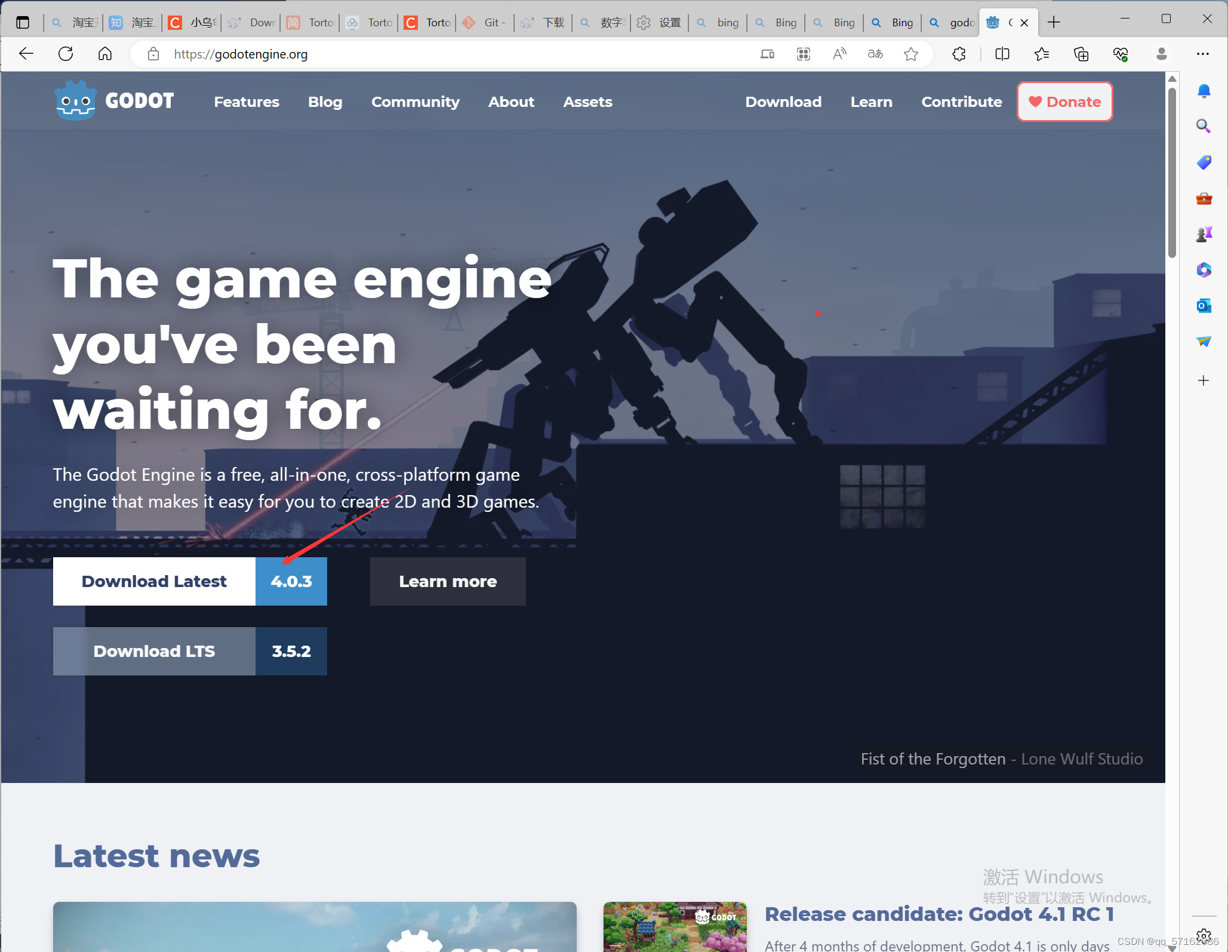Viewport: 1228px width, 952px height.
Task: Open the Extensions icon in the toolbar
Action: (x=959, y=54)
